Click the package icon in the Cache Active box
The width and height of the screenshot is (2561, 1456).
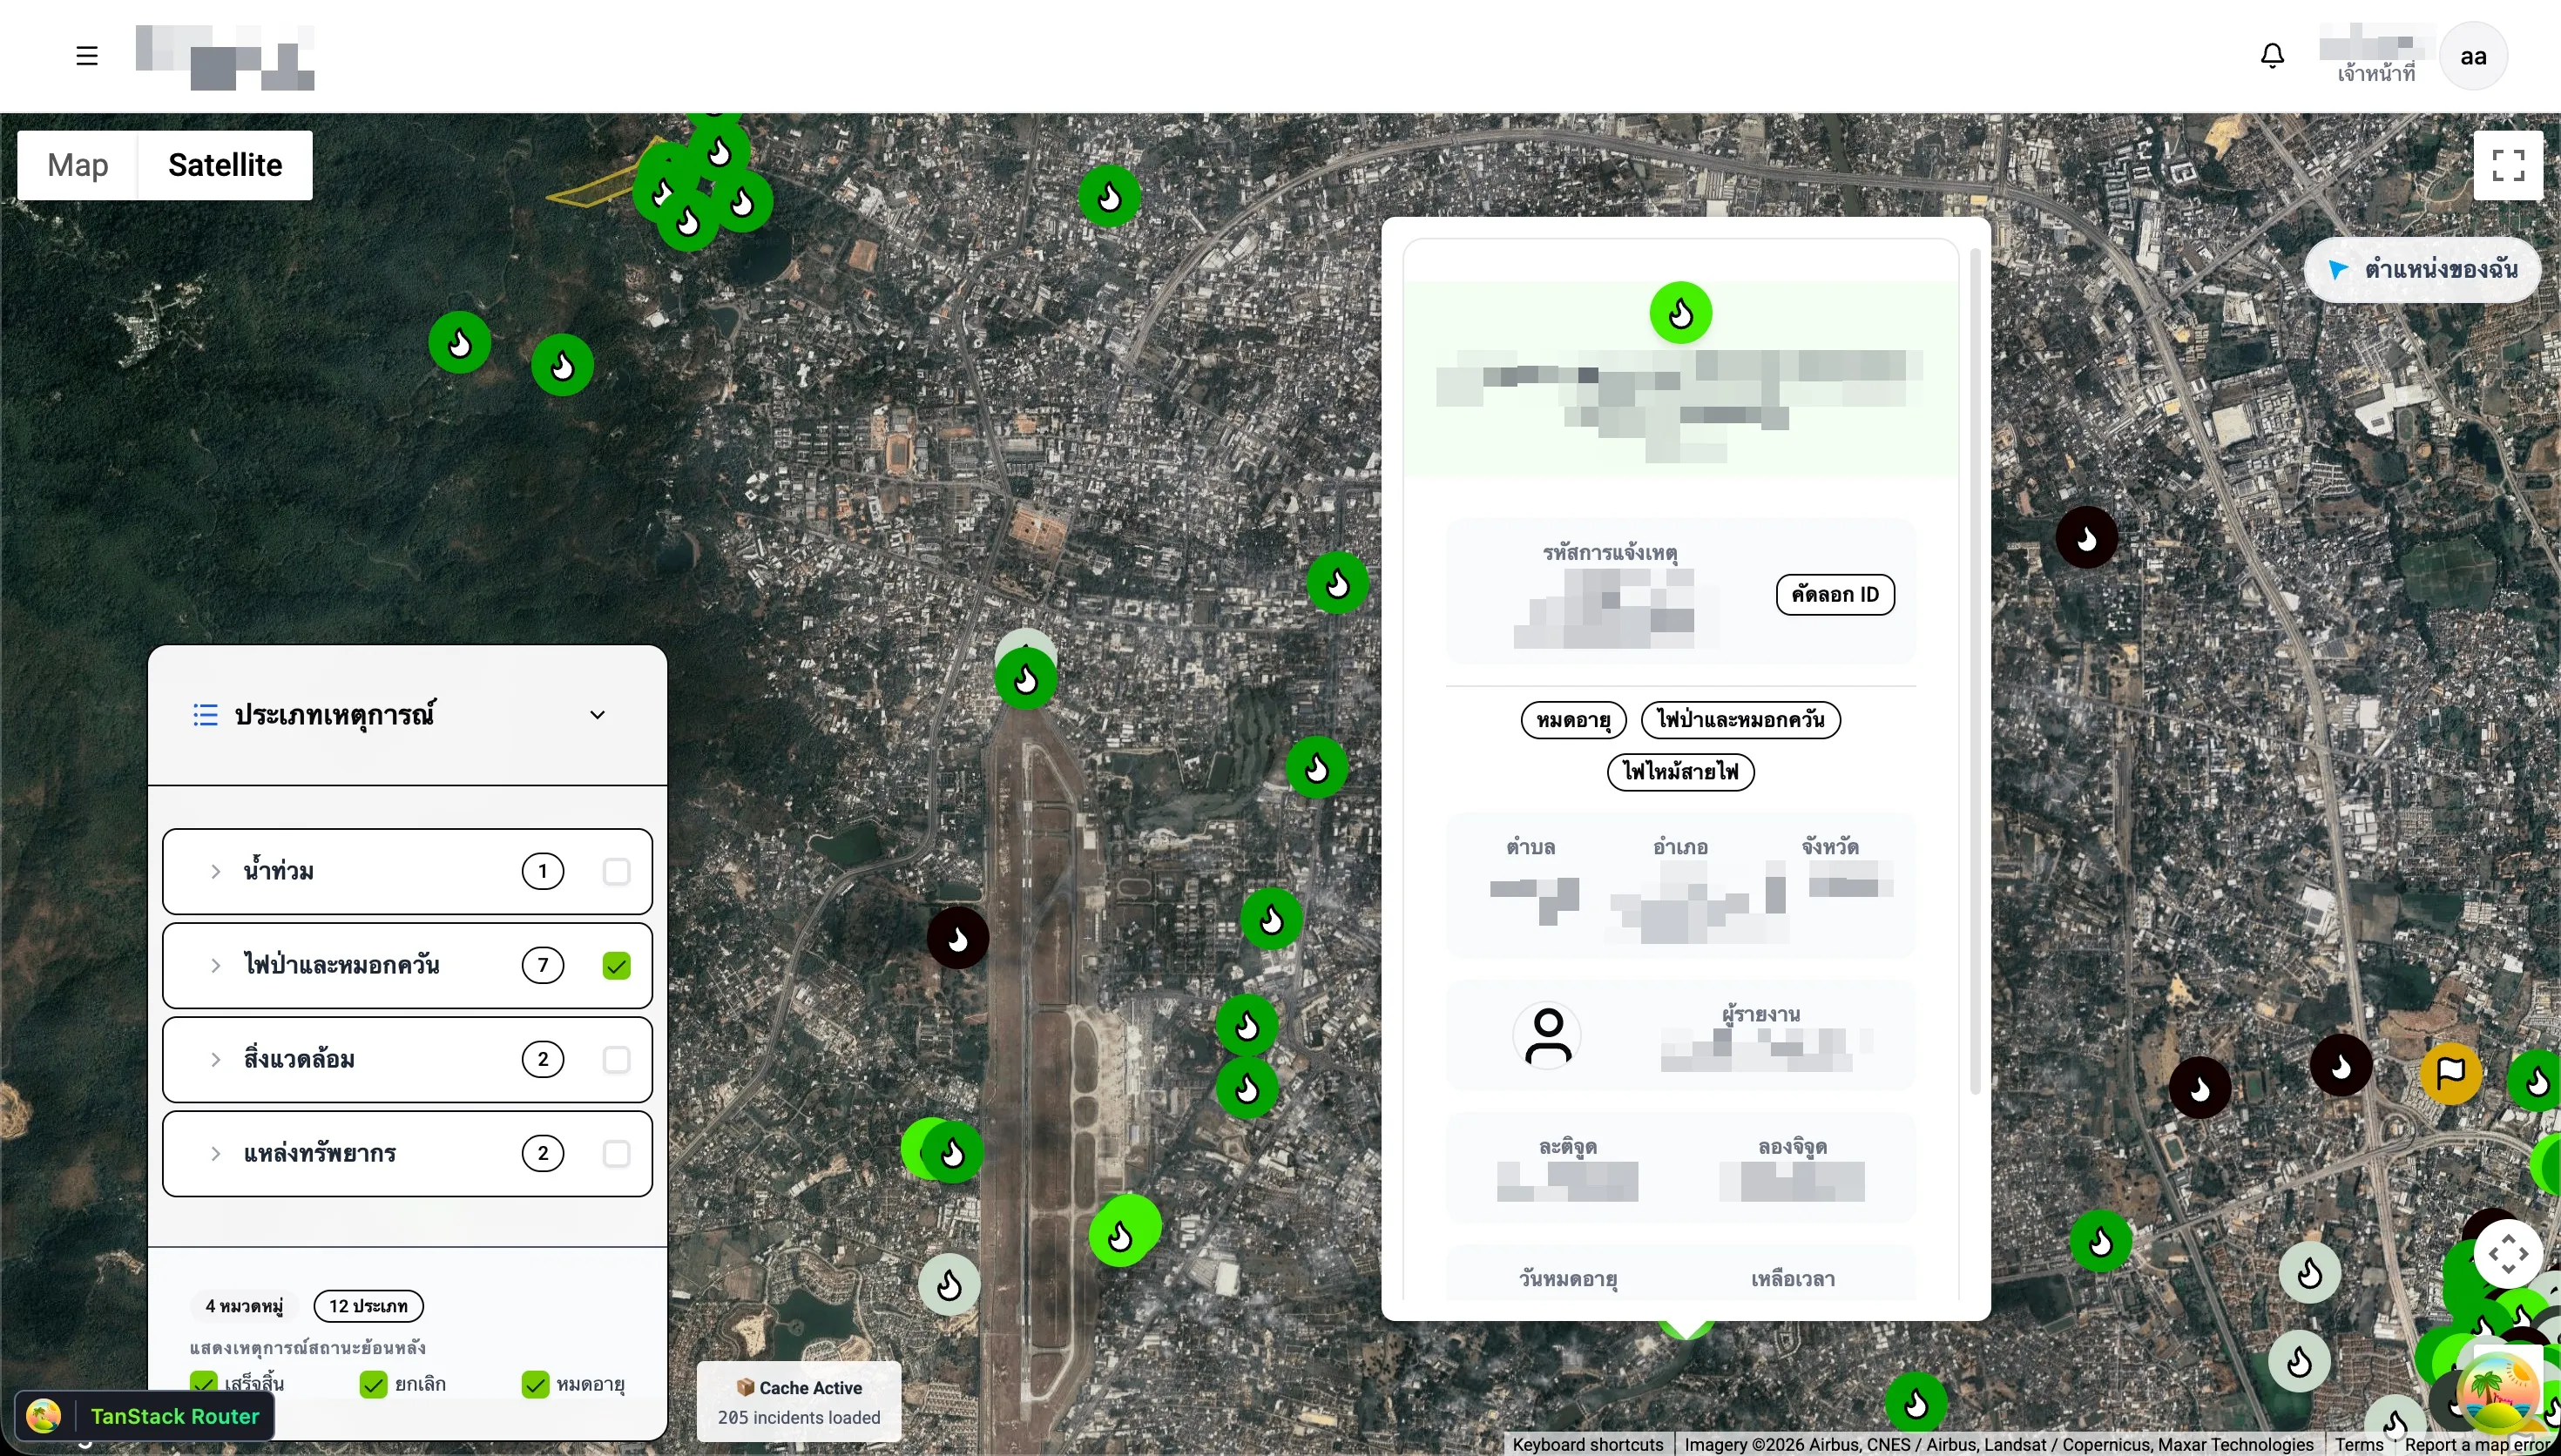click(745, 1387)
